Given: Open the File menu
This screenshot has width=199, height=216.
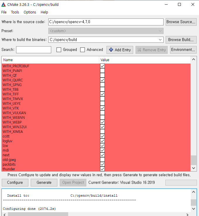Looking at the screenshot, I should click(4, 12).
